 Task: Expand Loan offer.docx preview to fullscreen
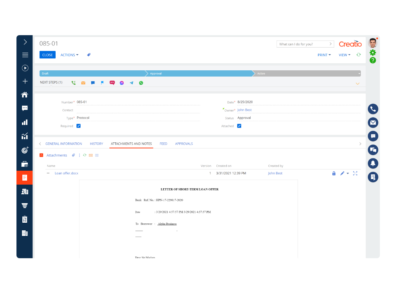355,173
